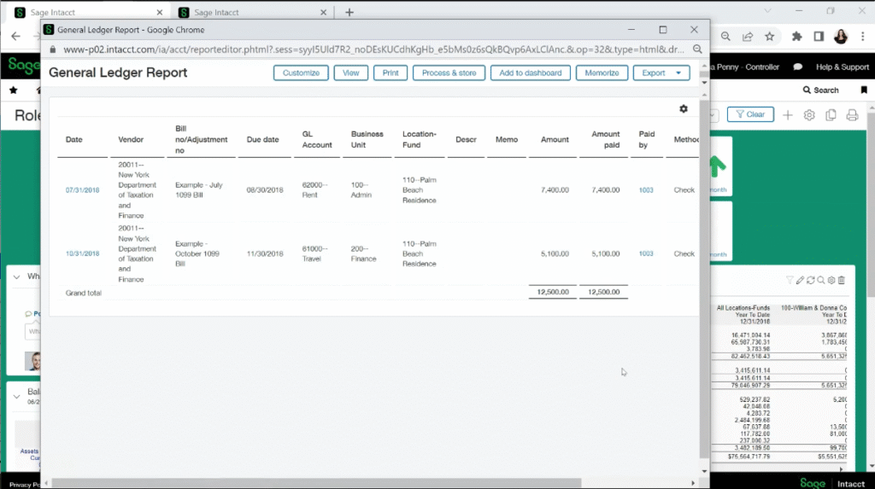Click the bookmark icon beside Search
This screenshot has width=875, height=489.
(x=864, y=90)
